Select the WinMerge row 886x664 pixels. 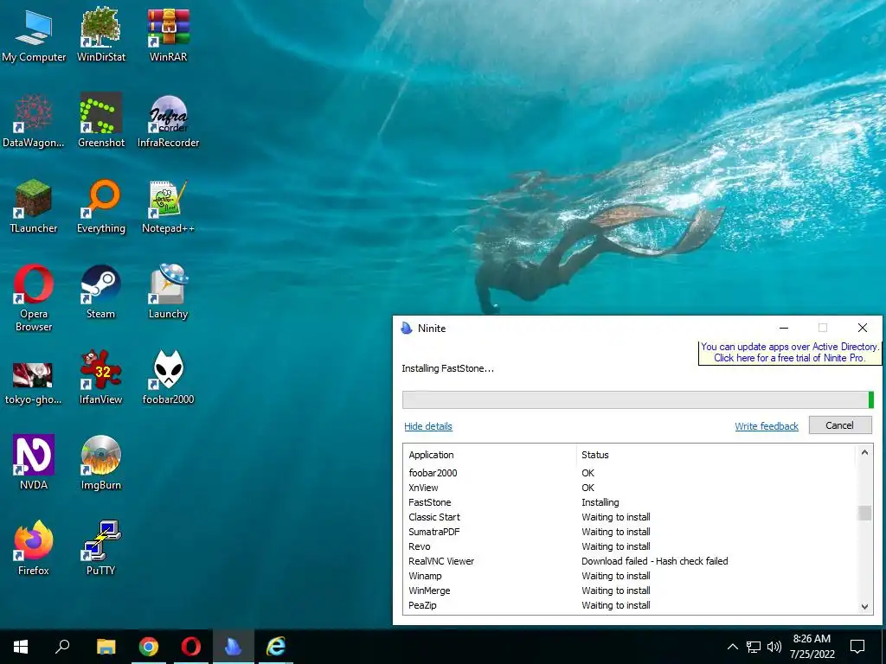[x=631, y=591]
